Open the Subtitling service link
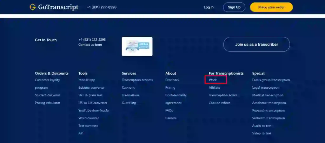Screen dimensions: 325x143 click(x=129, y=103)
